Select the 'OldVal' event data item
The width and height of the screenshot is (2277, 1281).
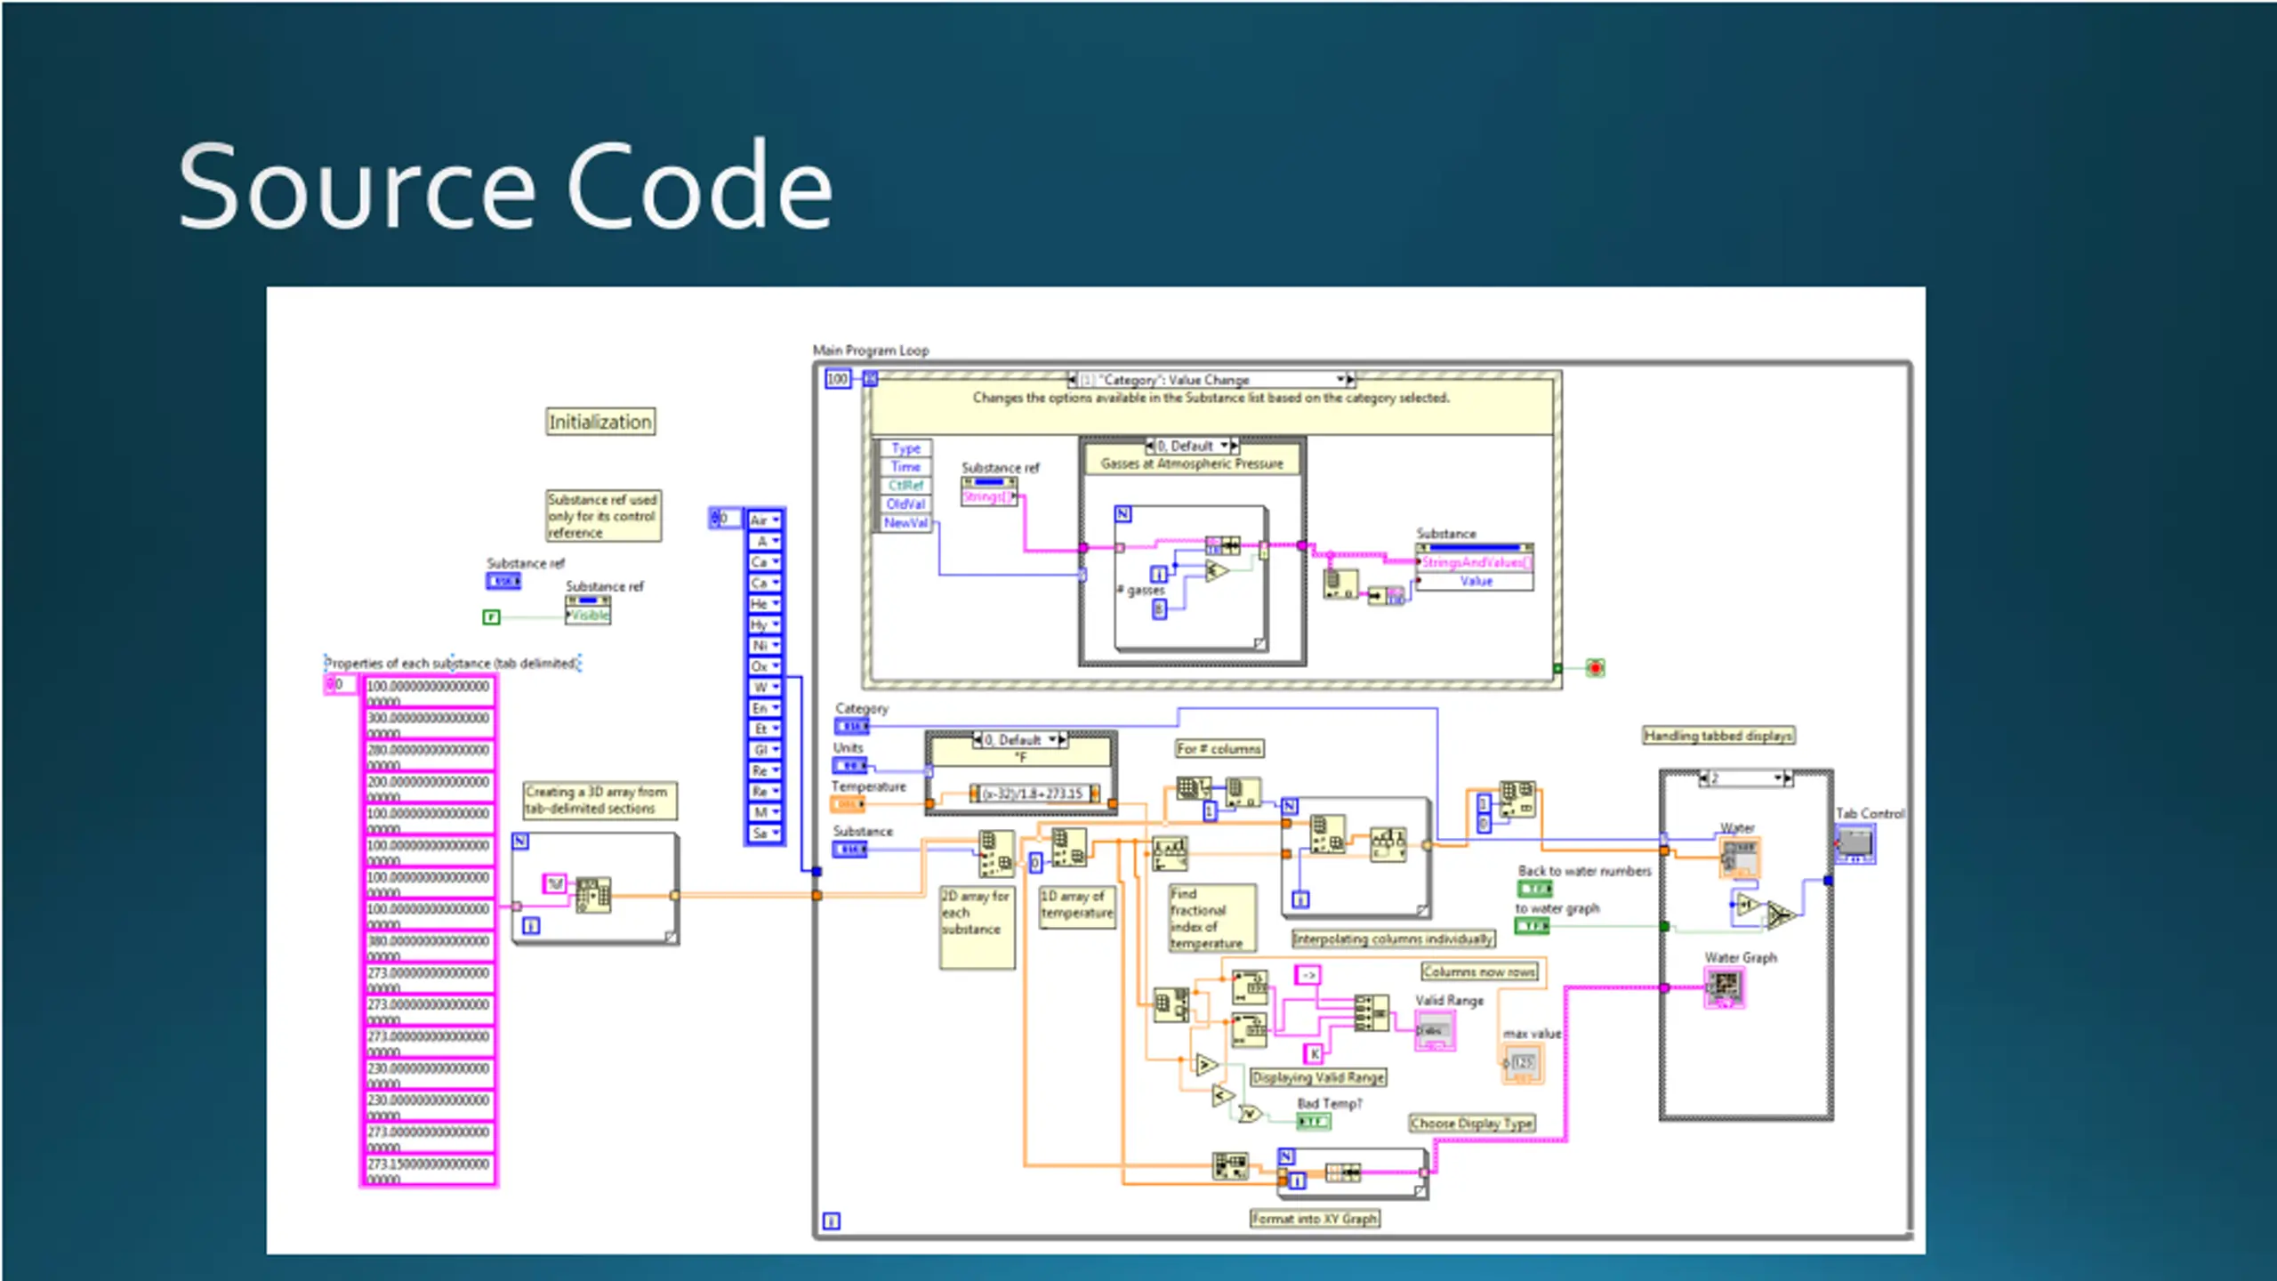pyautogui.click(x=905, y=504)
